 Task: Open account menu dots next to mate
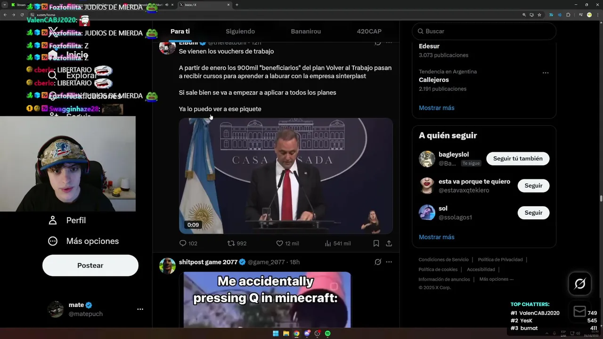pyautogui.click(x=140, y=309)
